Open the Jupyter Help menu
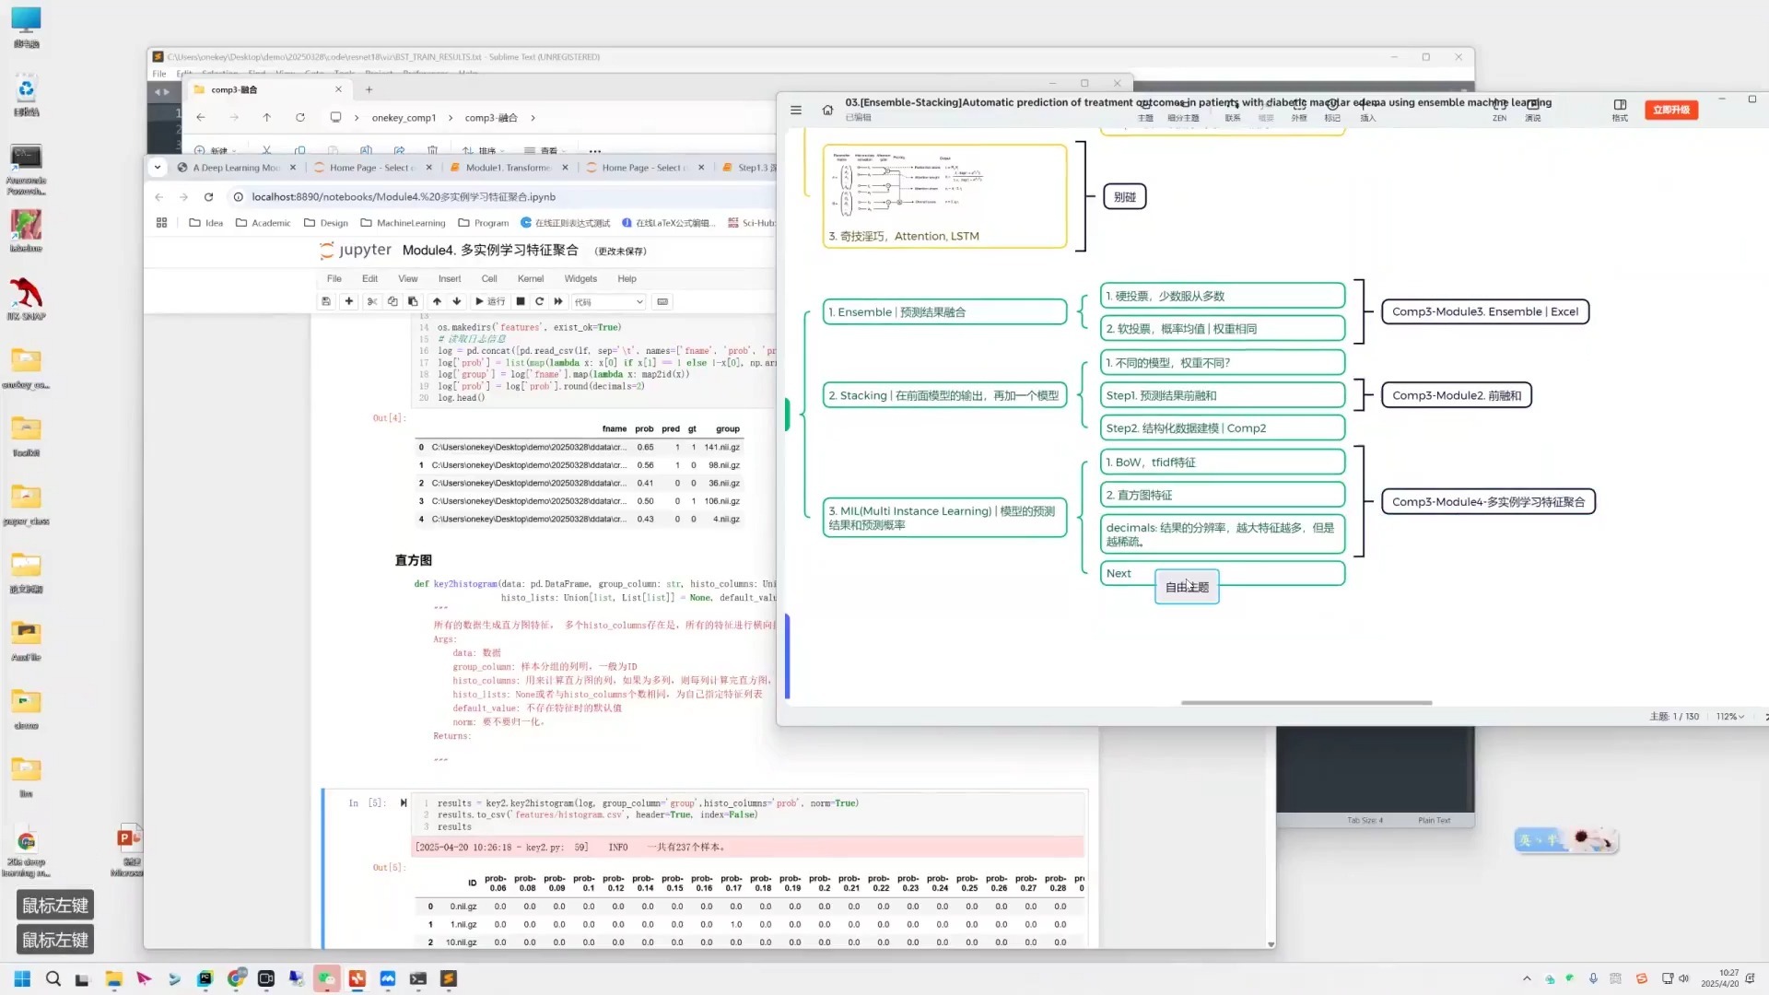The height and width of the screenshot is (995, 1769). (x=627, y=278)
